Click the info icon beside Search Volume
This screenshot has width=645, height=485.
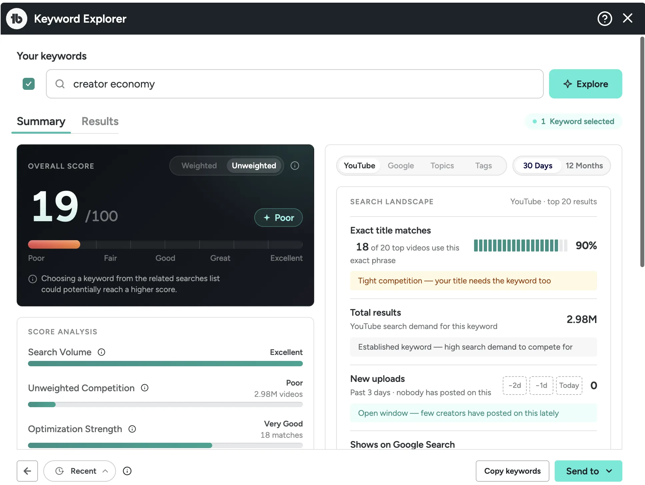point(102,352)
